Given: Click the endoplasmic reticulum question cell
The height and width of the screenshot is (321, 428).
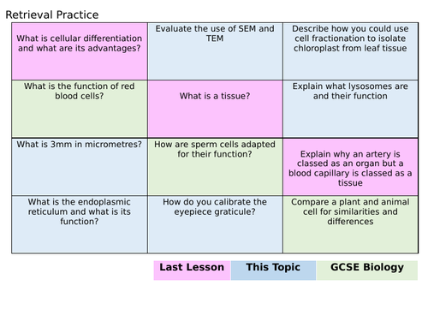Looking at the screenshot, I should click(80, 224).
